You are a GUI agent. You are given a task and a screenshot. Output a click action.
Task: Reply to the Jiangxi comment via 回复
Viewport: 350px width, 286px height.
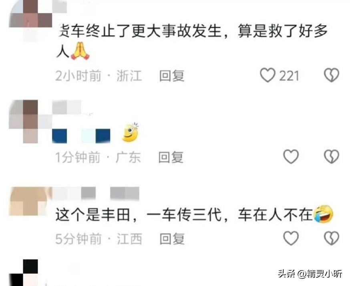172,239
